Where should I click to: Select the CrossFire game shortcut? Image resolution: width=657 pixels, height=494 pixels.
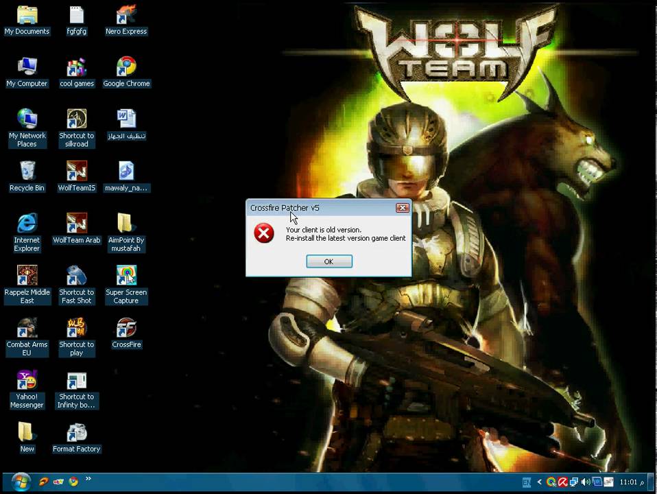coord(126,333)
